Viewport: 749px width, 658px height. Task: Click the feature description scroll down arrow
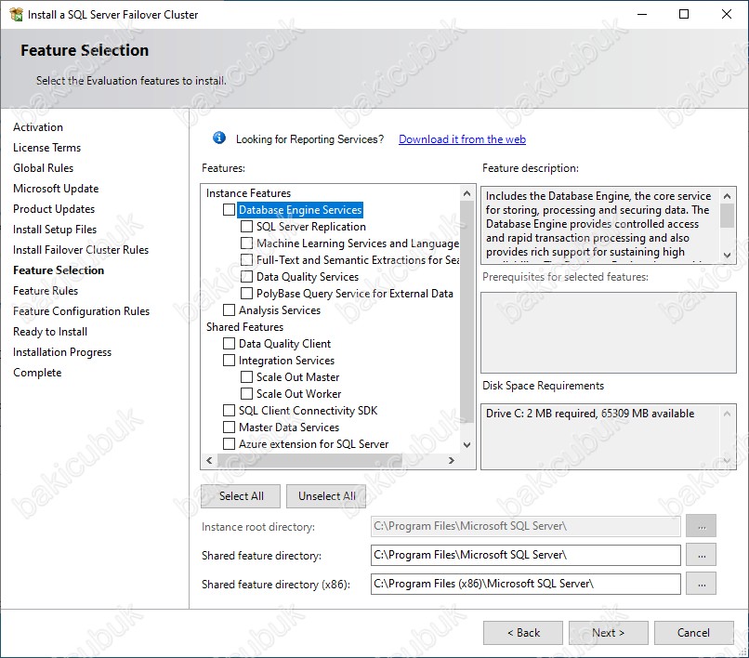[727, 256]
